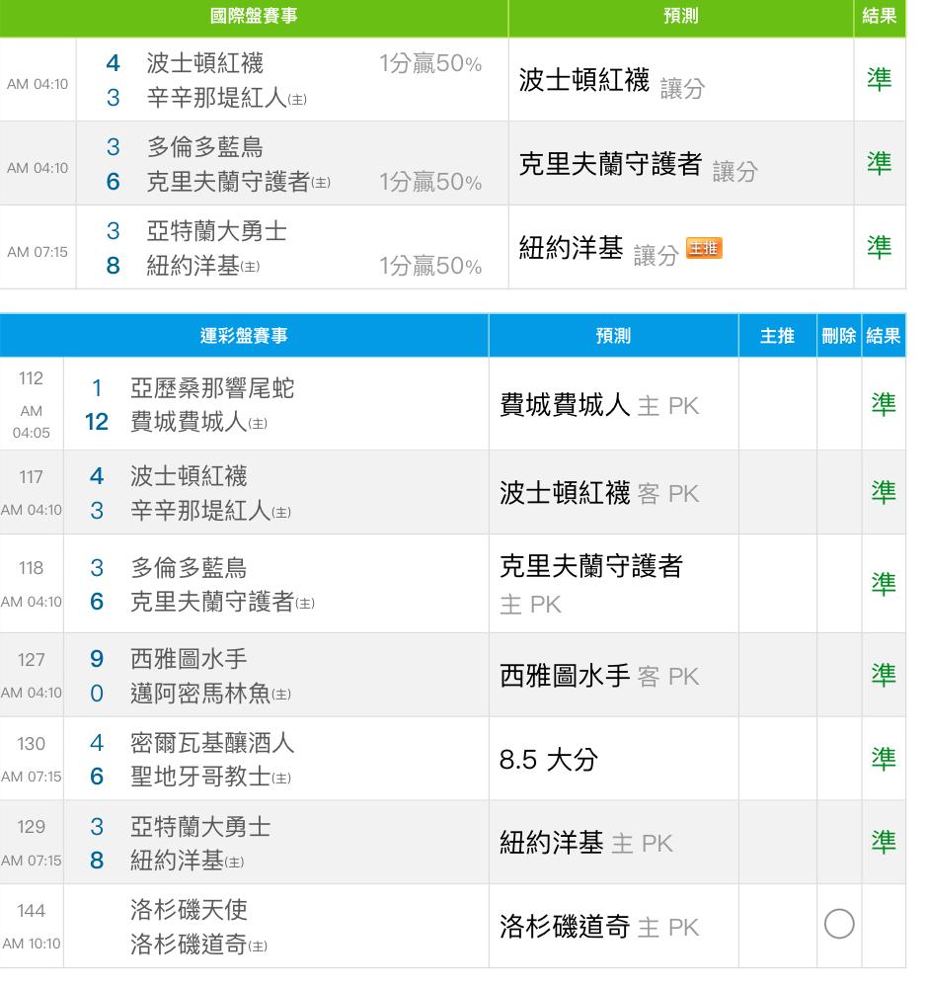Image resolution: width=926 pixels, height=987 pixels.
Task: Click 1分贏50% in the 多倫多藍鳥 versus 克里夫蘭守護者 row
Action: (x=430, y=182)
